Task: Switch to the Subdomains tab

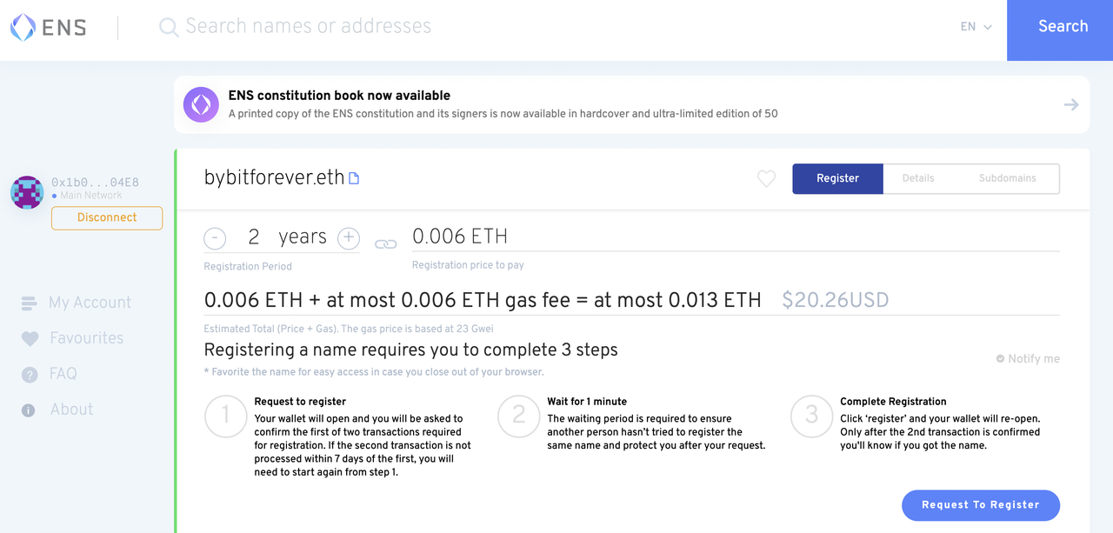Action: pos(1007,178)
